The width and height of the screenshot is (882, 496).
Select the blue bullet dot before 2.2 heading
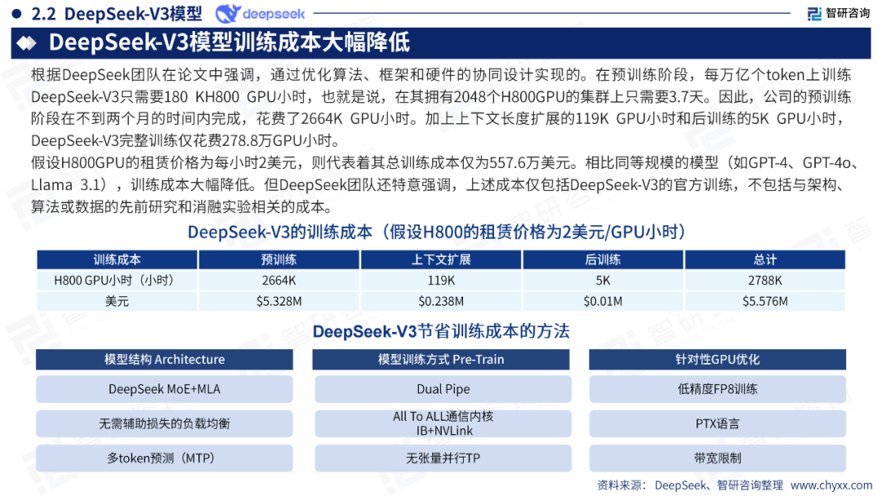pyautogui.click(x=18, y=12)
